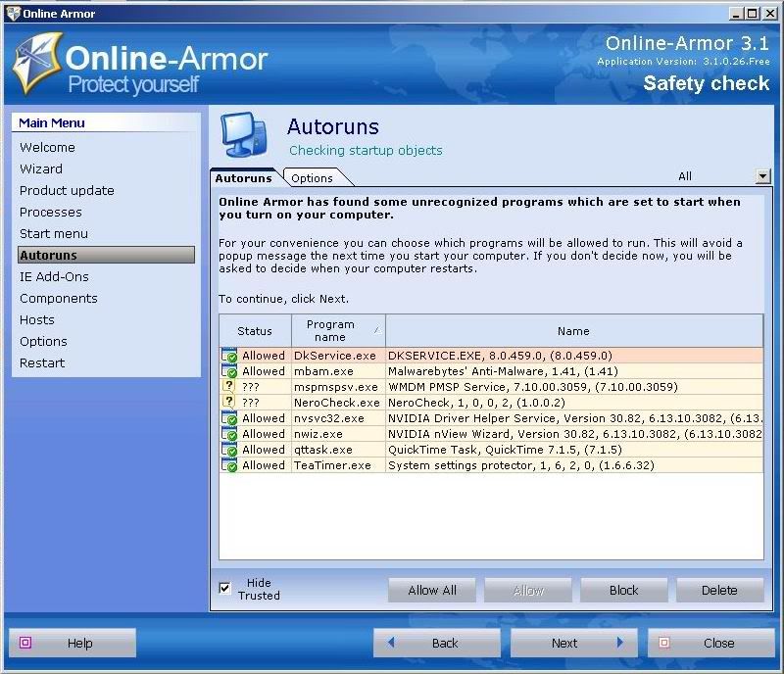
Task: Click the pink square icon on Help button
Action: [25, 643]
